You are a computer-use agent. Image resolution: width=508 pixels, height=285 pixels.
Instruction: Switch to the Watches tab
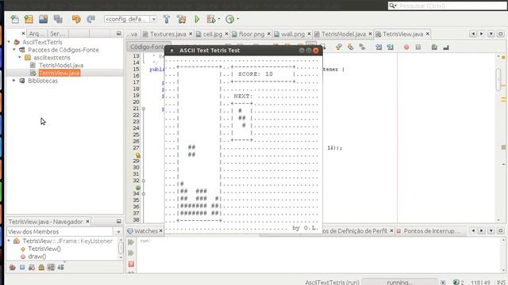146,231
